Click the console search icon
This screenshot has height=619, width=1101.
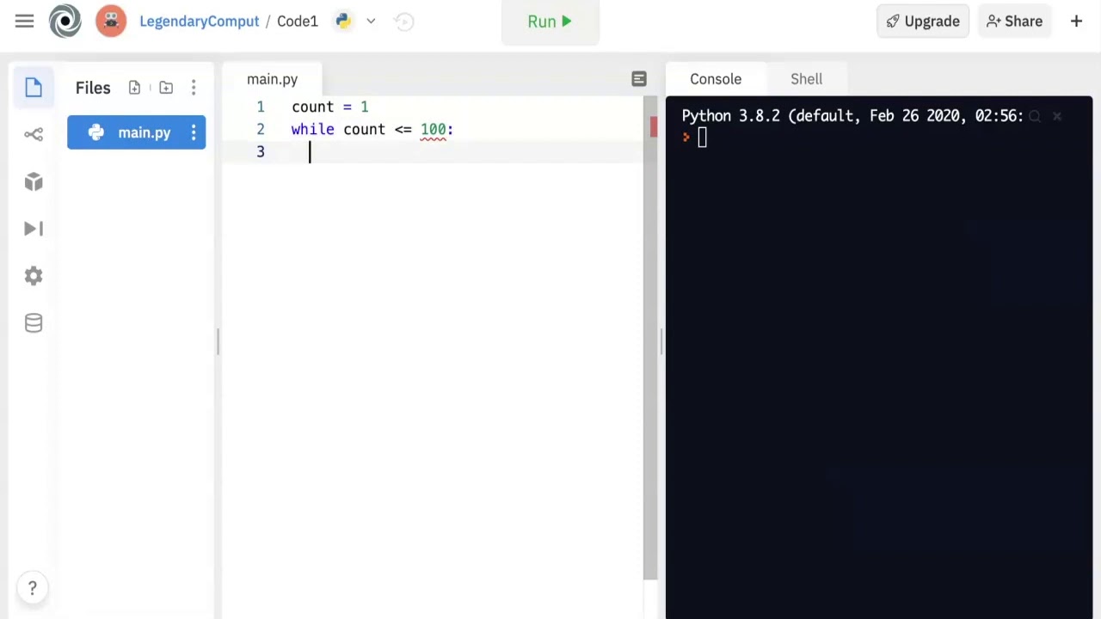pos(1035,116)
